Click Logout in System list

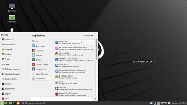tap(6, 94)
